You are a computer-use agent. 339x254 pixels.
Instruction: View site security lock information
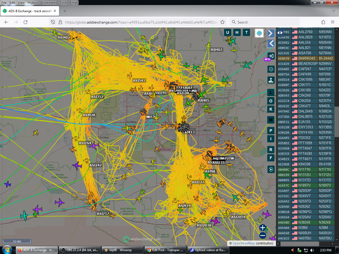coord(60,22)
